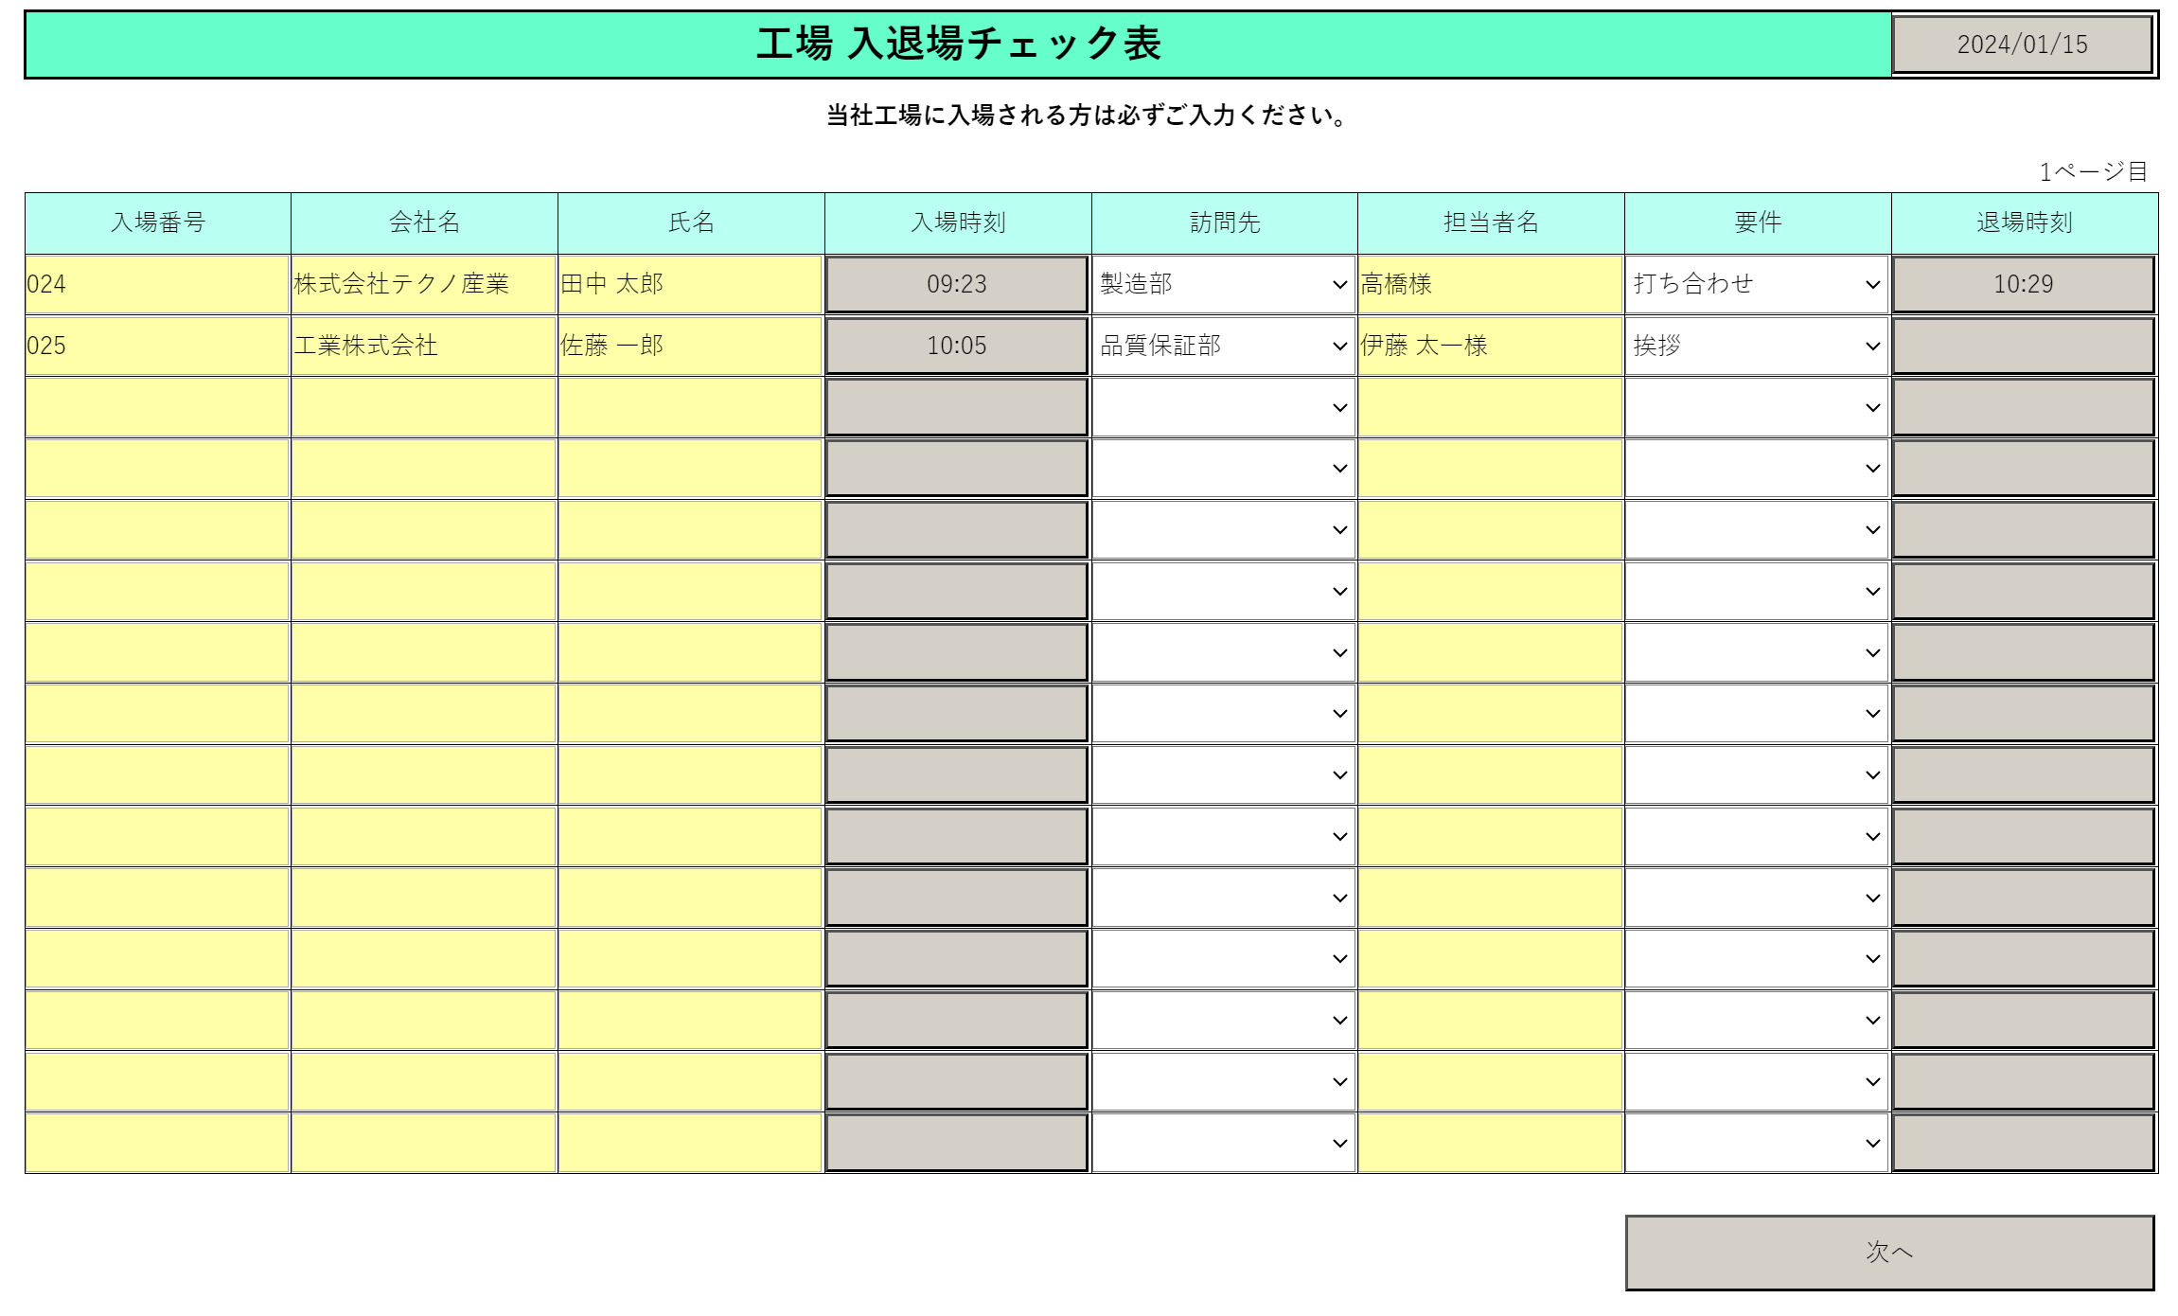Screen dimensions: 2178x1316
Task: Click the empty exit time button for 佐藤 一郎
Action: click(x=2024, y=346)
